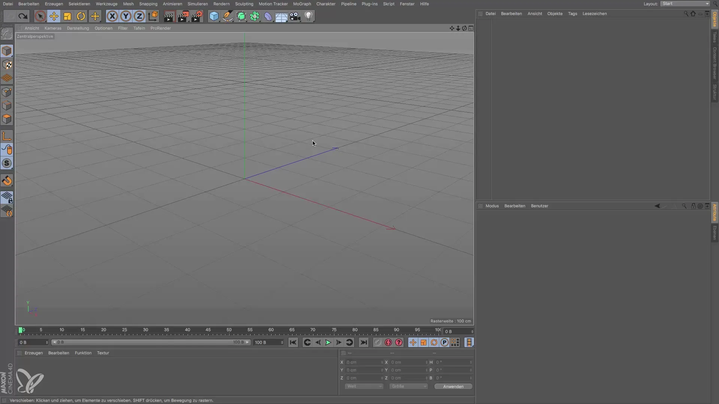719x404 pixels.
Task: Switch to Model mode in sidebar
Action: point(7,51)
